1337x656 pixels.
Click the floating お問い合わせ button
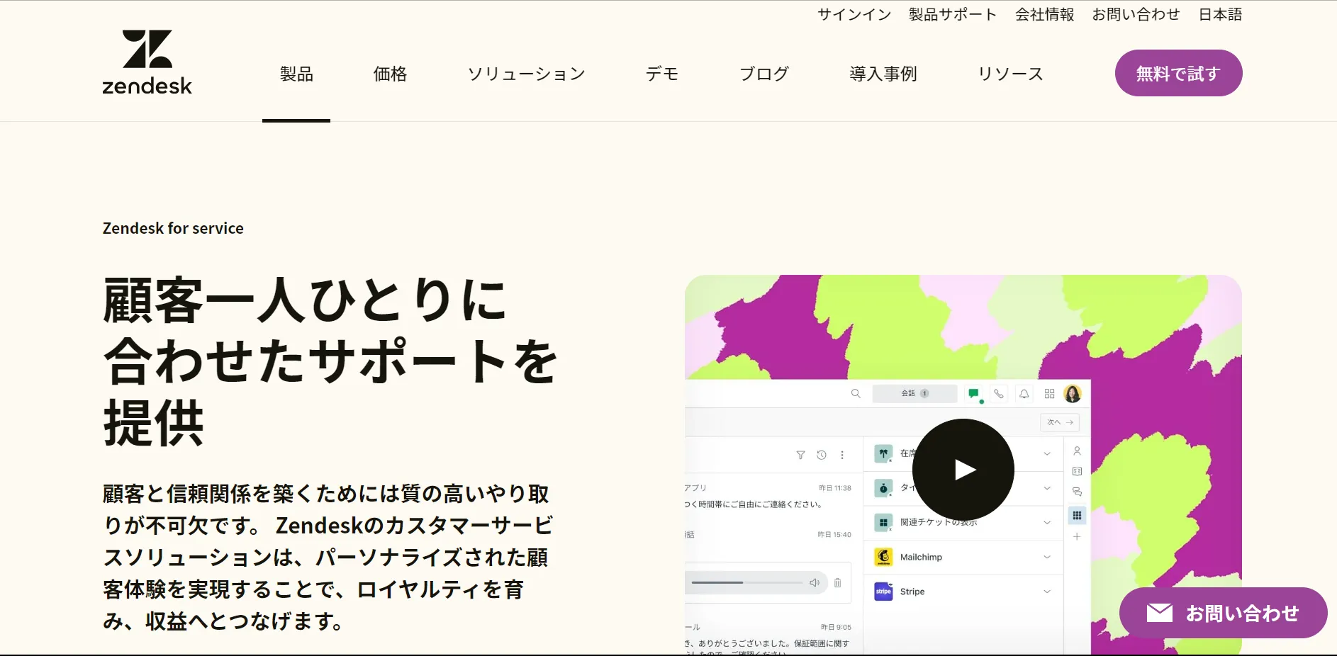coord(1223,613)
